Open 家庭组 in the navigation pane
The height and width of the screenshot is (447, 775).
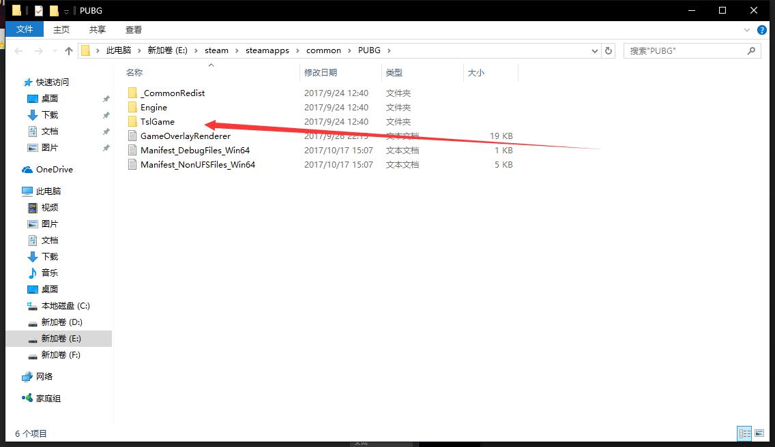point(42,398)
